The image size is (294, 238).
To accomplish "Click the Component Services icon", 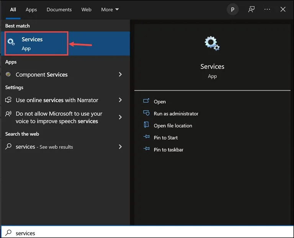I will click(x=8, y=74).
